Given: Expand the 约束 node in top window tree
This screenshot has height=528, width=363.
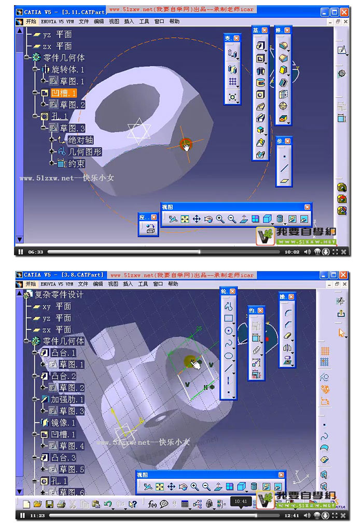Looking at the screenshot, I should click(51, 163).
